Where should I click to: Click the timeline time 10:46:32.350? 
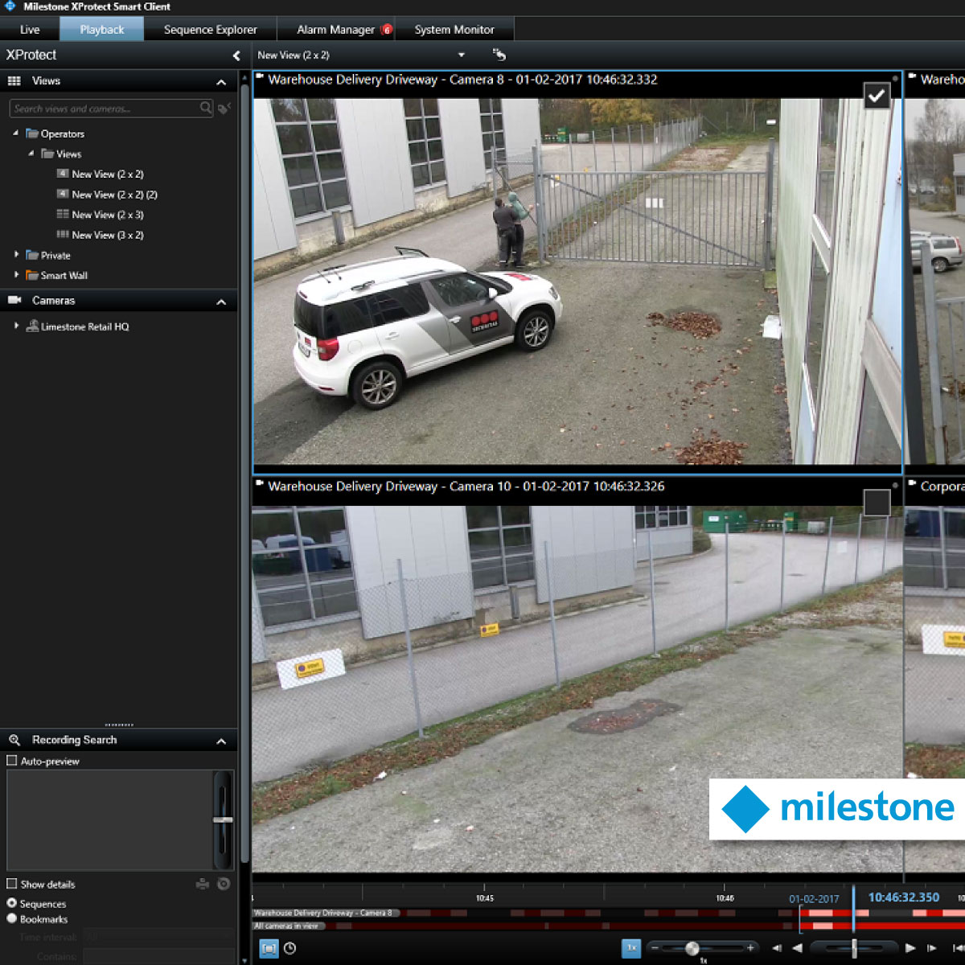904,897
